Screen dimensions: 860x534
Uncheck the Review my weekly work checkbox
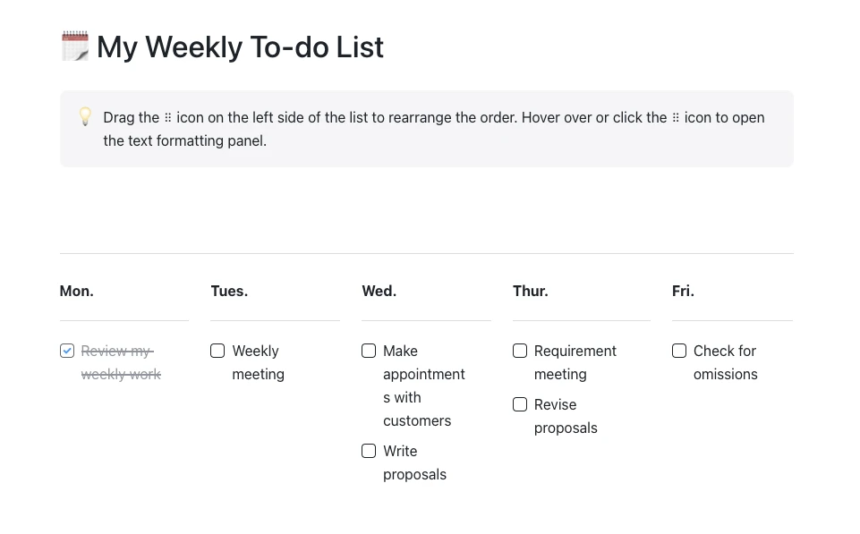point(67,351)
